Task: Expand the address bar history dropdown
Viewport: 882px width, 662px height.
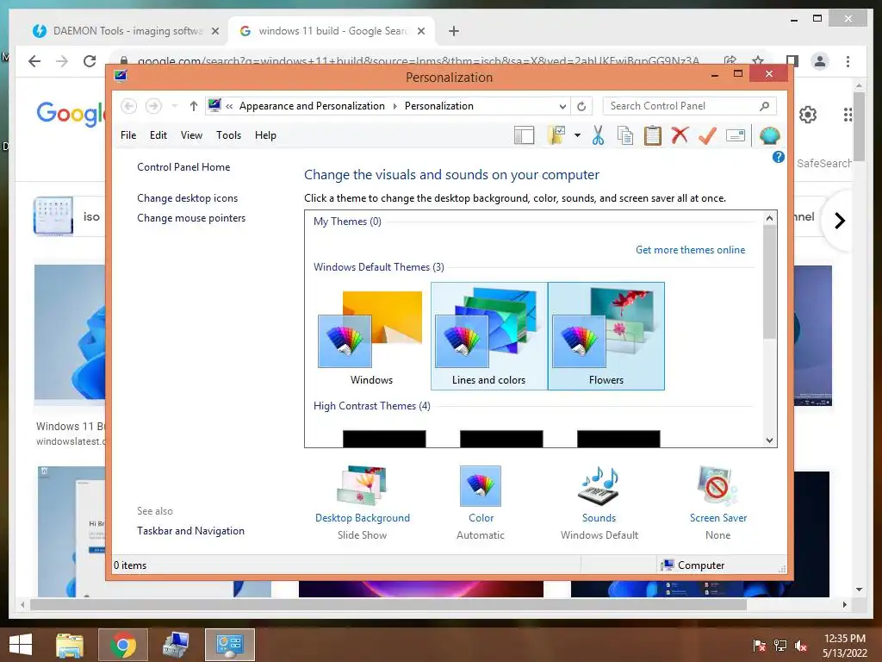Action: (562, 106)
